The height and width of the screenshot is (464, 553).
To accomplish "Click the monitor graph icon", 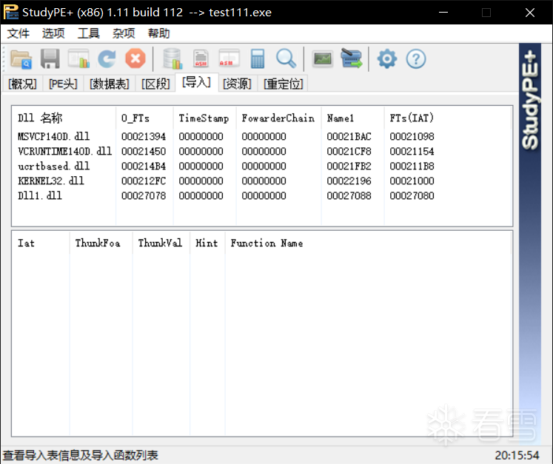I will tap(323, 59).
